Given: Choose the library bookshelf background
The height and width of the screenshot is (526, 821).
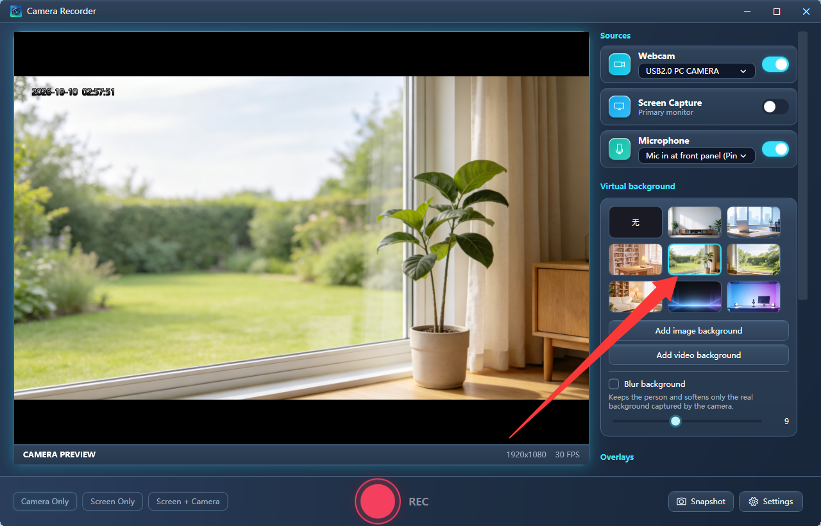Looking at the screenshot, I should pyautogui.click(x=636, y=260).
